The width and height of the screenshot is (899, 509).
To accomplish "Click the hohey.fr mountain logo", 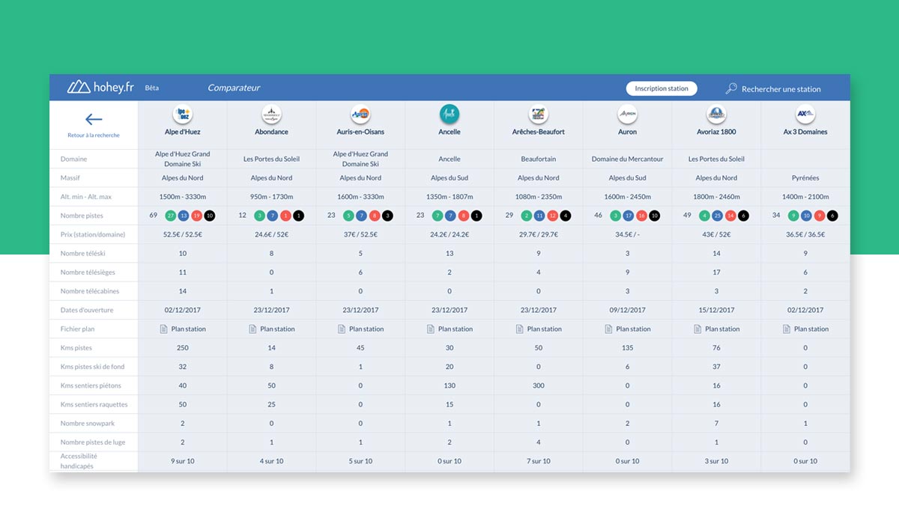I will pos(79,87).
